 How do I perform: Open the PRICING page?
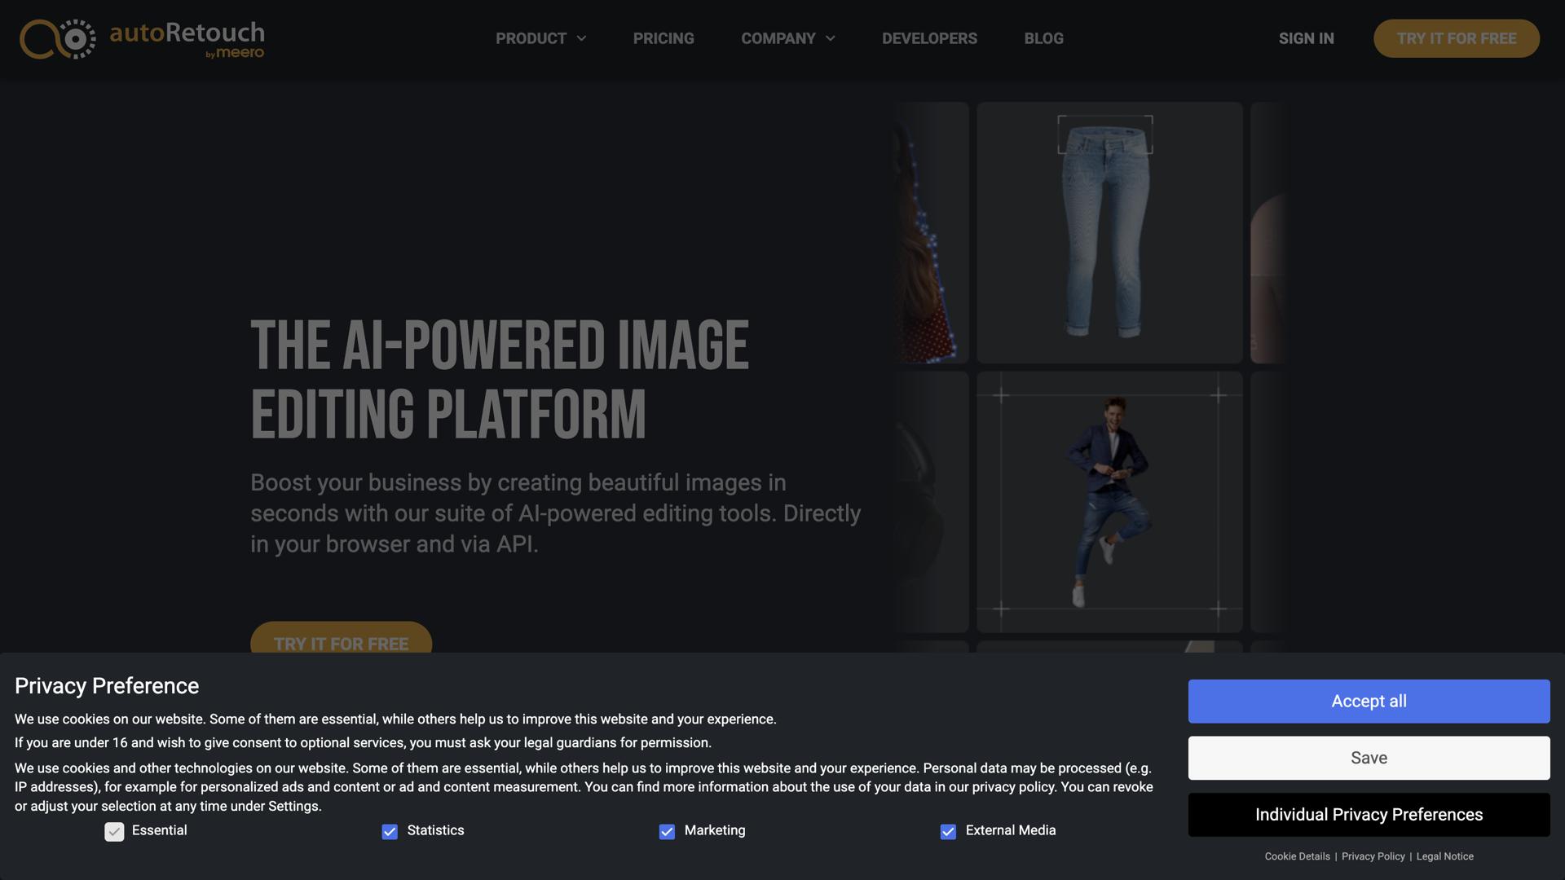[663, 38]
